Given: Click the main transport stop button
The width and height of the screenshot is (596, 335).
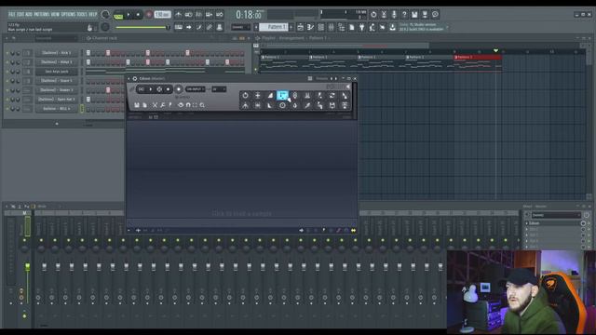Looking at the screenshot, I should (x=138, y=15).
